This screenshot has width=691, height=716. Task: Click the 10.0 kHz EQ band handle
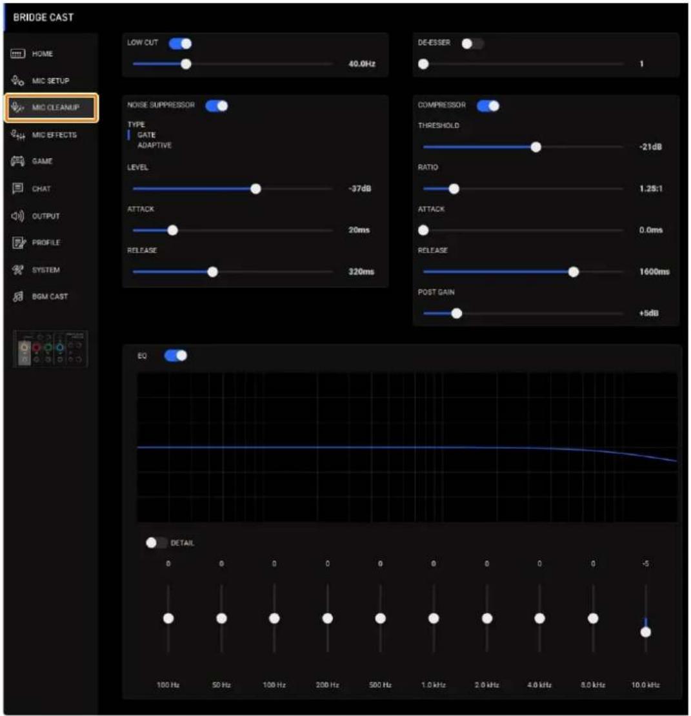[x=646, y=632]
